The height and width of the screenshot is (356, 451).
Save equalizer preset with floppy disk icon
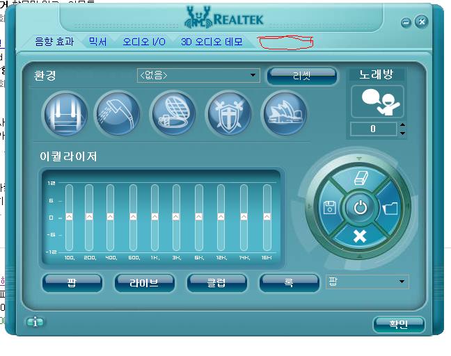tap(330, 207)
